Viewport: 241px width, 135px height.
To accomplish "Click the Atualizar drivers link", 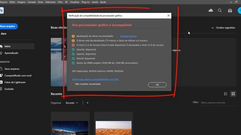I will click(x=128, y=36).
